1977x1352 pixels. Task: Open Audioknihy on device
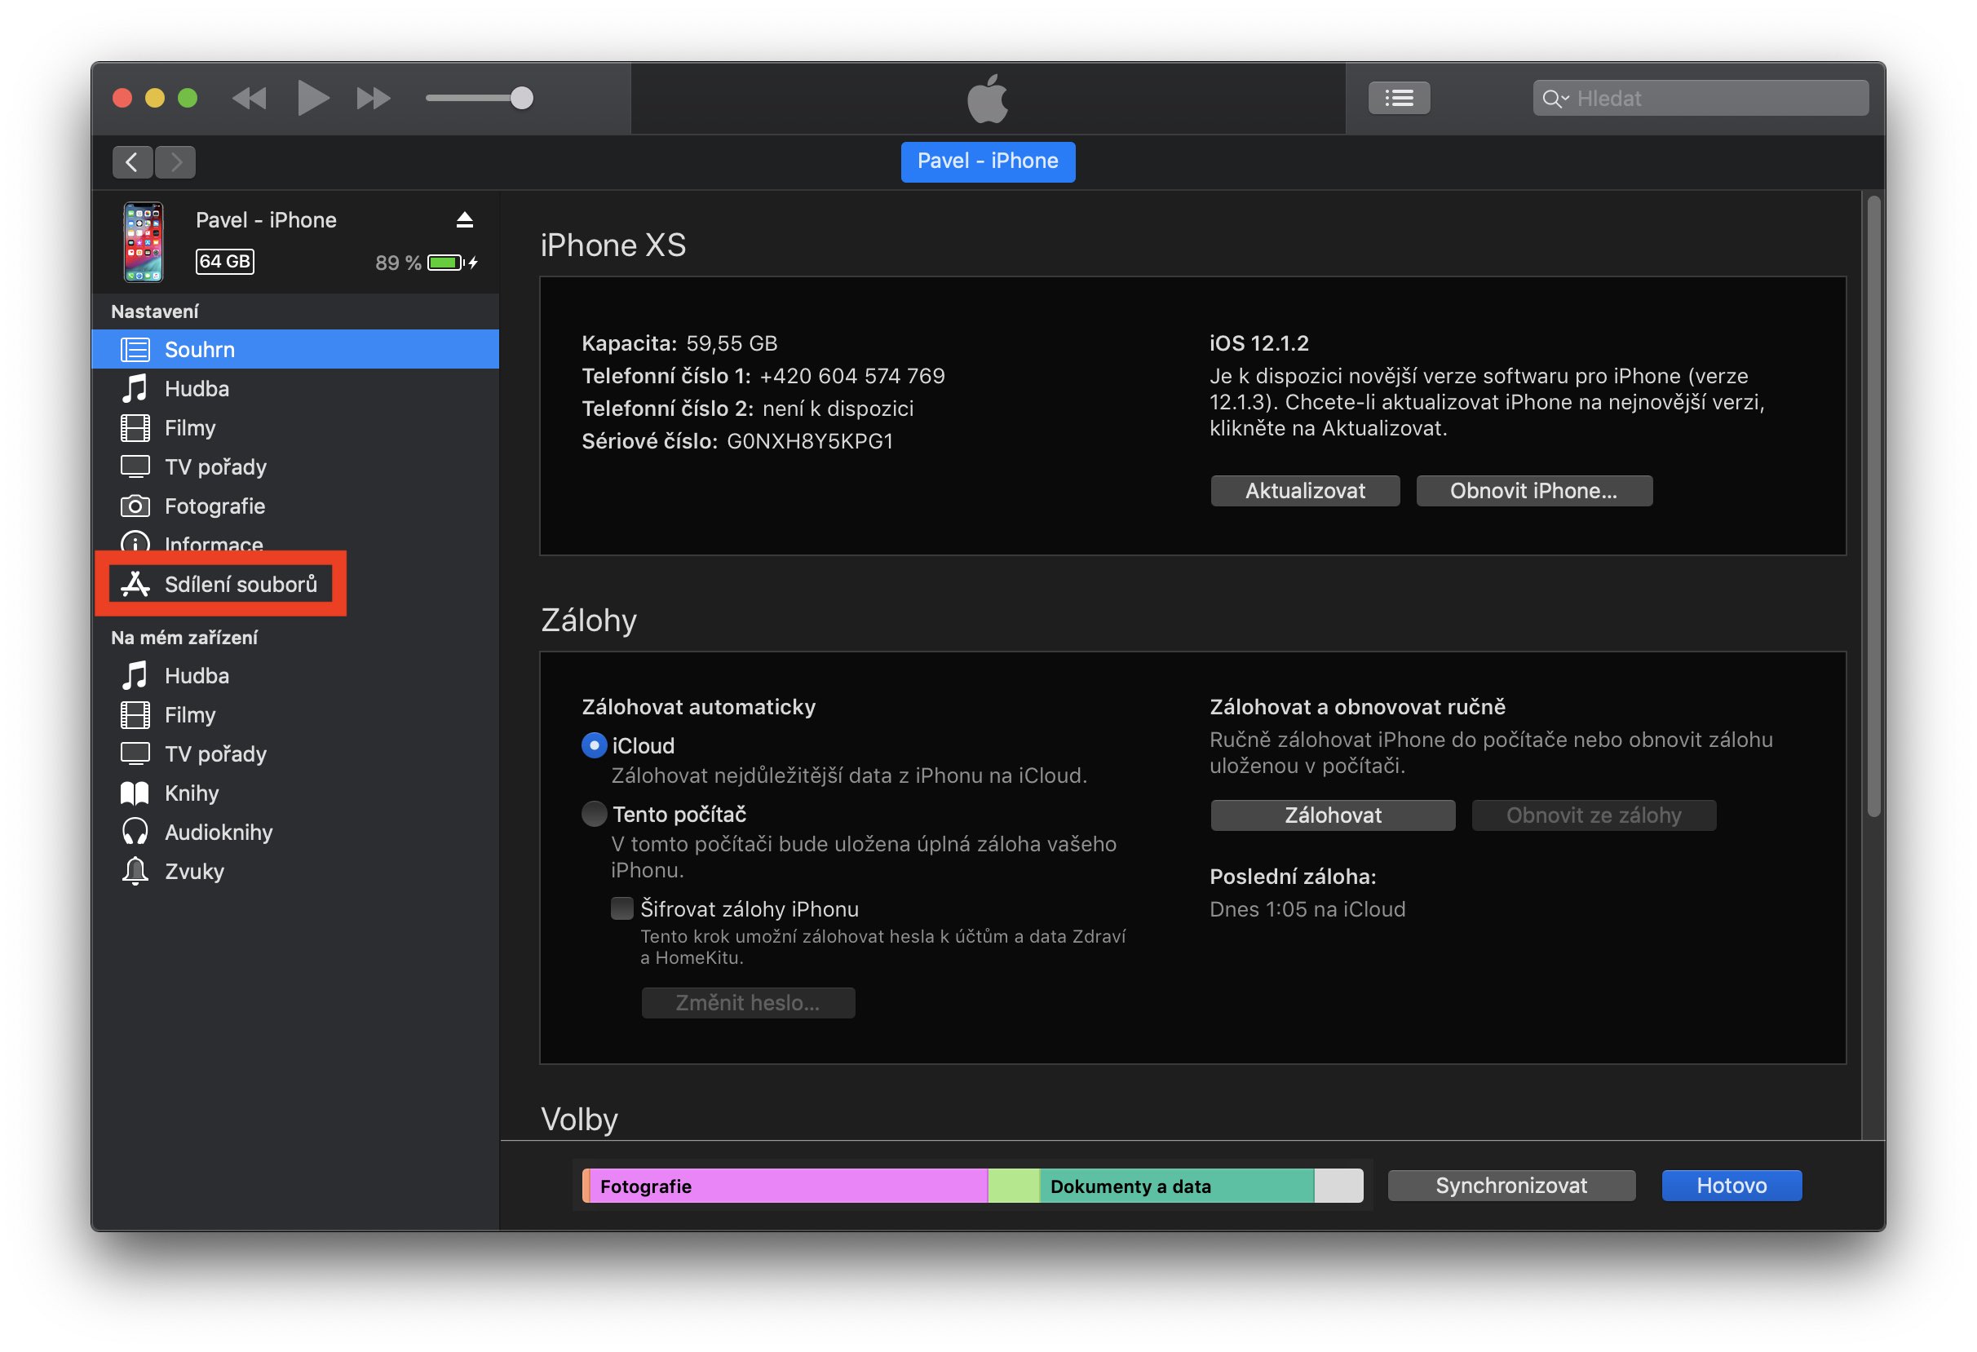(294, 832)
